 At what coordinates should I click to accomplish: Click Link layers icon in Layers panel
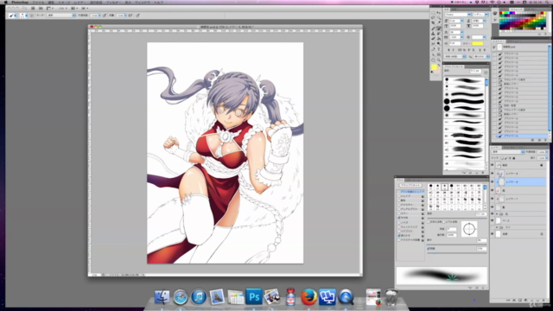[x=508, y=300]
